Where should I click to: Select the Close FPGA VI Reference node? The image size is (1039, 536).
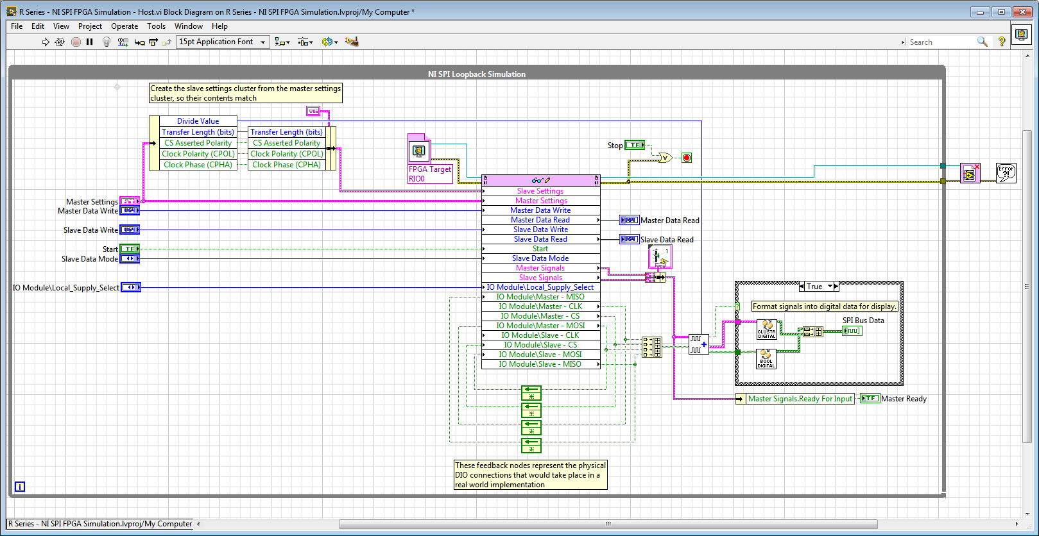970,173
